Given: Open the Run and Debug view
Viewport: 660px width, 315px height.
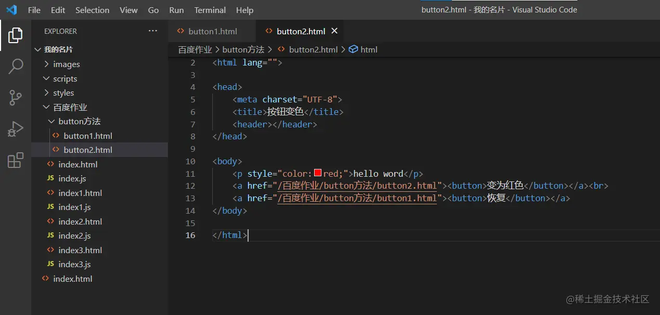Looking at the screenshot, I should click(16, 129).
